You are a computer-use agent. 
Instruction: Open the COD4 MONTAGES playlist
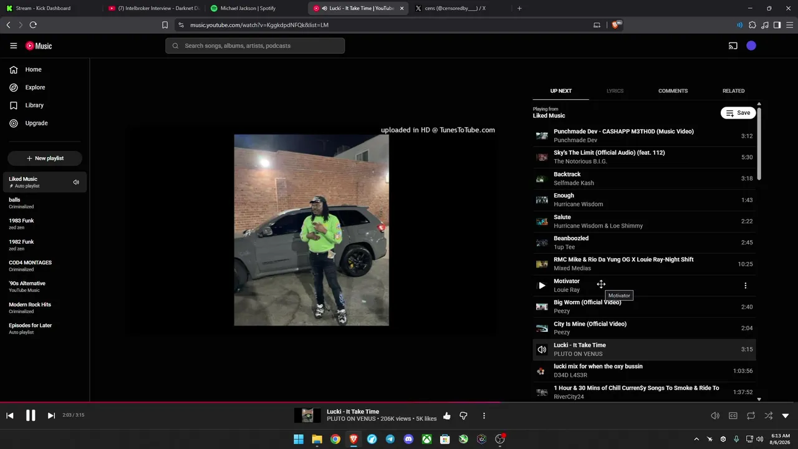(x=45, y=266)
